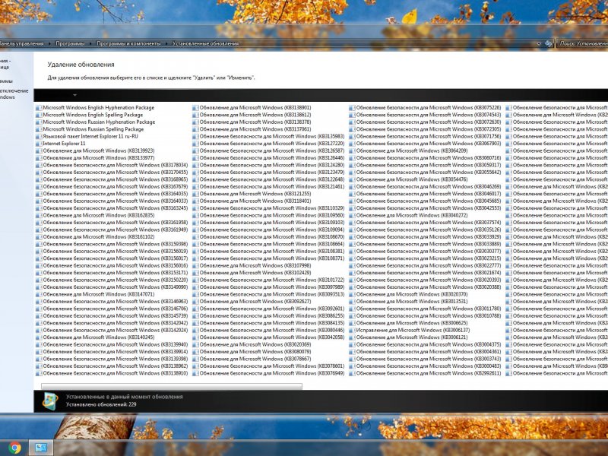Click the icon beside Microsoft Windows English Hyphenation Package
This screenshot has width=608, height=456.
point(39,108)
